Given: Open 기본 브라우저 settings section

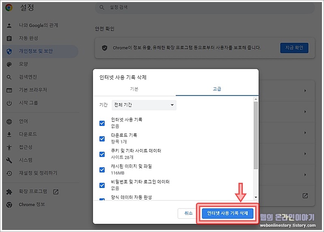Looking at the screenshot, I should [x=40, y=90].
